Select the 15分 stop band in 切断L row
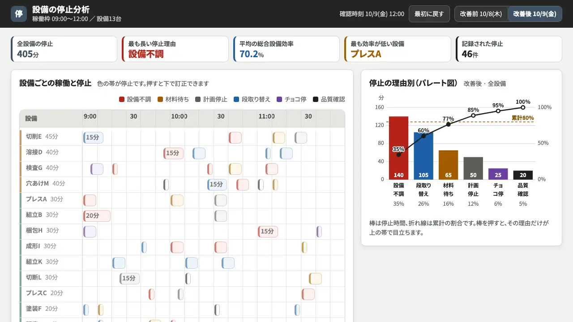Viewport: 573px width, 322px height. [x=129, y=279]
